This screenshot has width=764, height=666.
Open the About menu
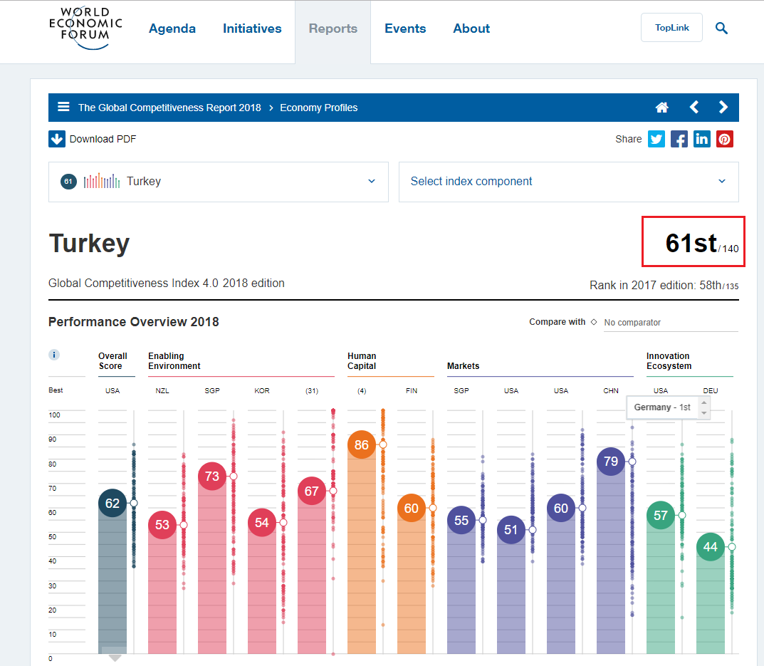[x=471, y=28]
